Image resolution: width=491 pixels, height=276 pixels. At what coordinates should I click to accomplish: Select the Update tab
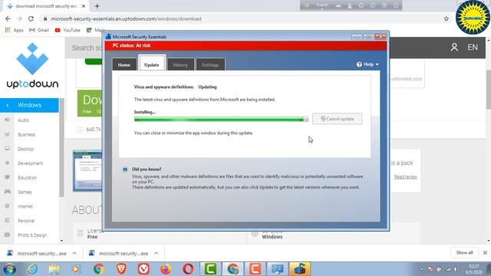pyautogui.click(x=152, y=64)
